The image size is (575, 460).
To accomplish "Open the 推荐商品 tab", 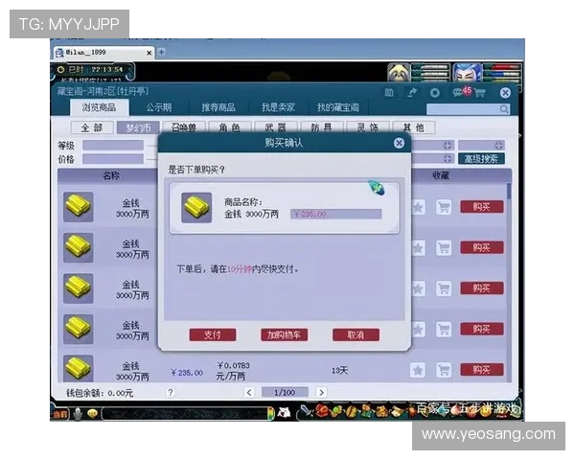I will click(218, 107).
